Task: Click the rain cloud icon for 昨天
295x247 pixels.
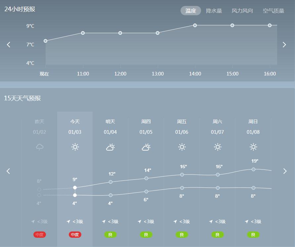Action: coord(39,147)
